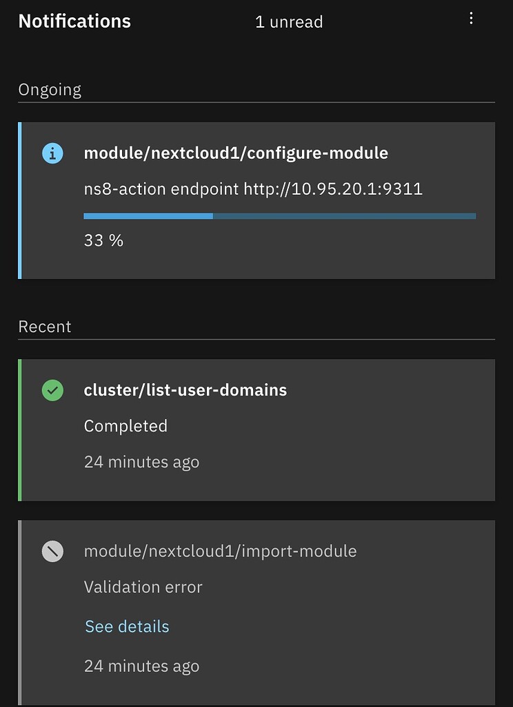
Task: Click the 24 minutes ago timestamp on import-module
Action: tap(141, 666)
